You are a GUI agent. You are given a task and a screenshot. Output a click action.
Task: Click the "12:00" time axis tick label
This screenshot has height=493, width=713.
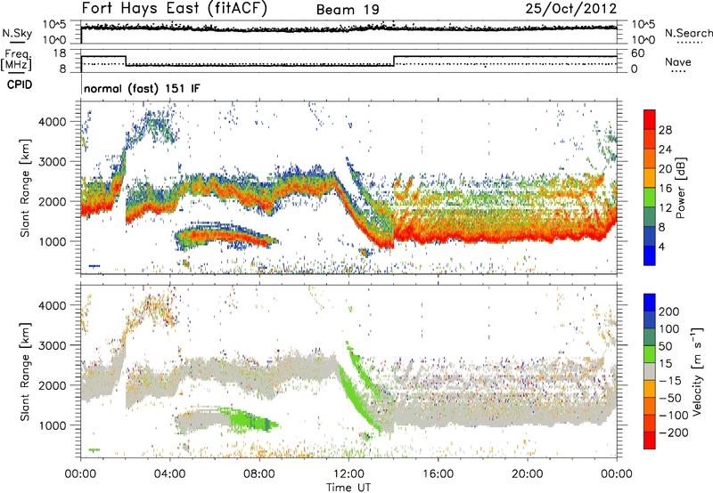(348, 474)
